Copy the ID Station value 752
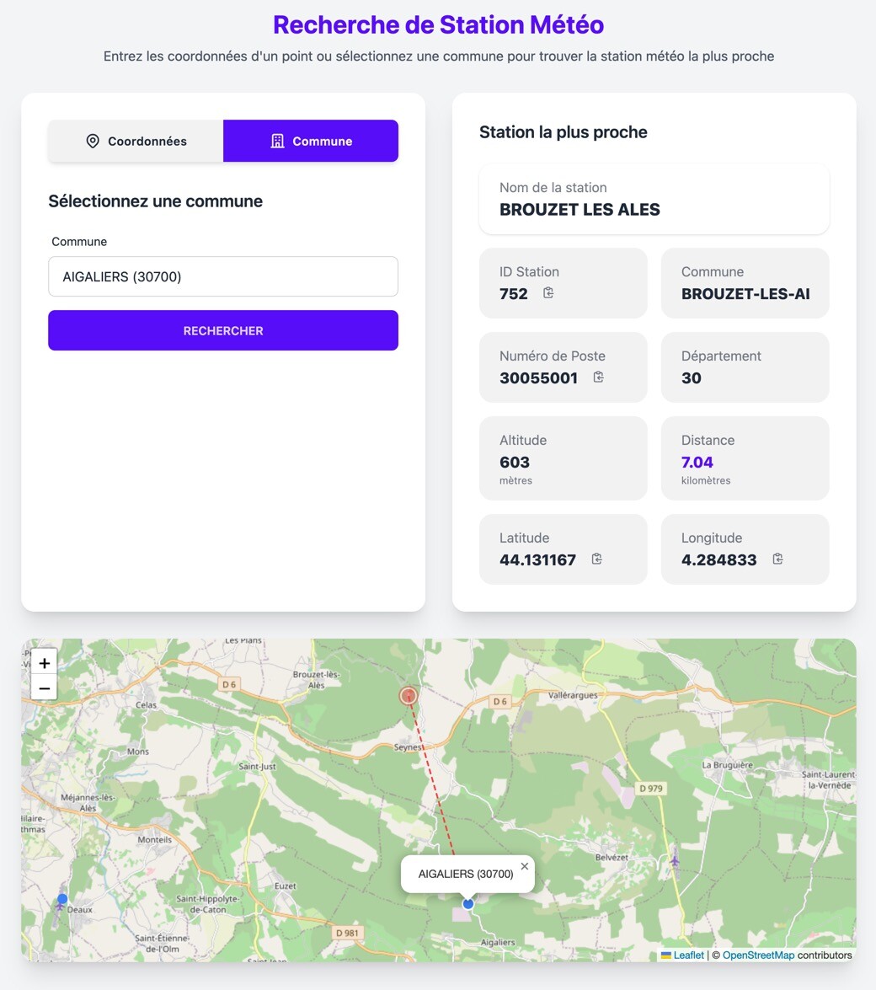The image size is (876, 990). click(547, 293)
